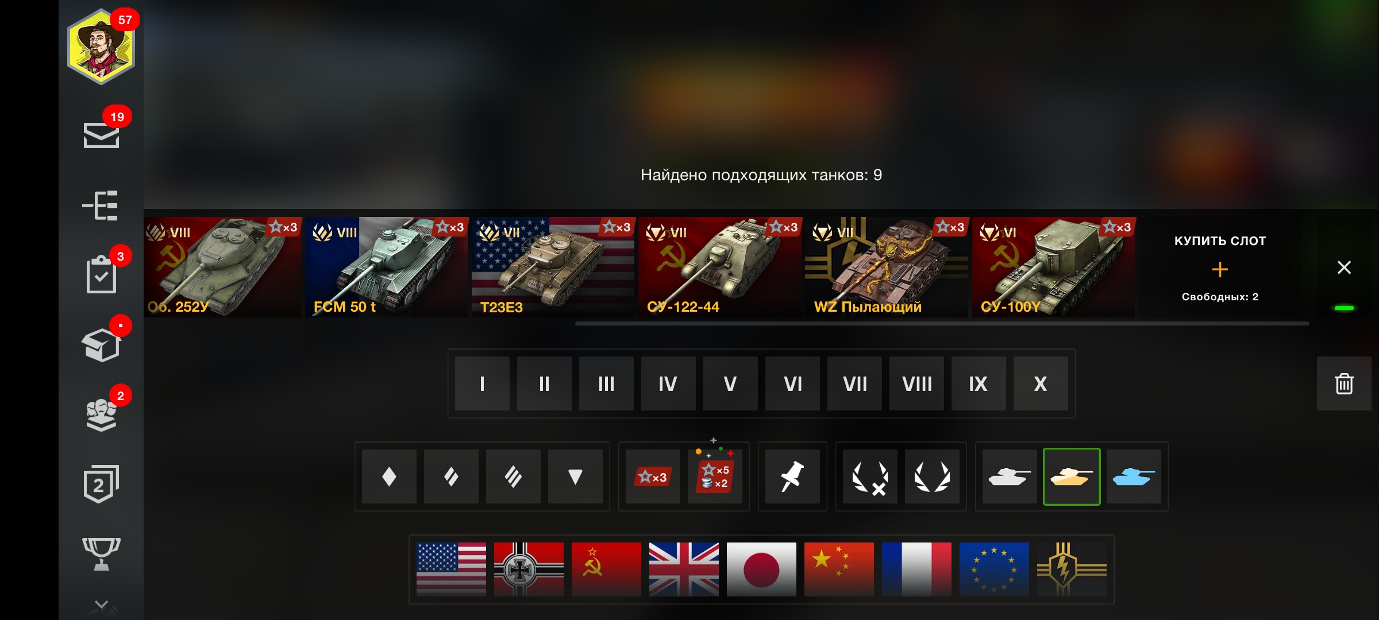
Task: Enable the x3 star bonus filter
Action: [x=653, y=476]
